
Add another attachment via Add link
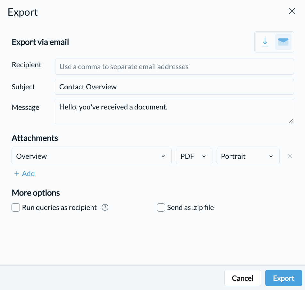[x=24, y=173]
